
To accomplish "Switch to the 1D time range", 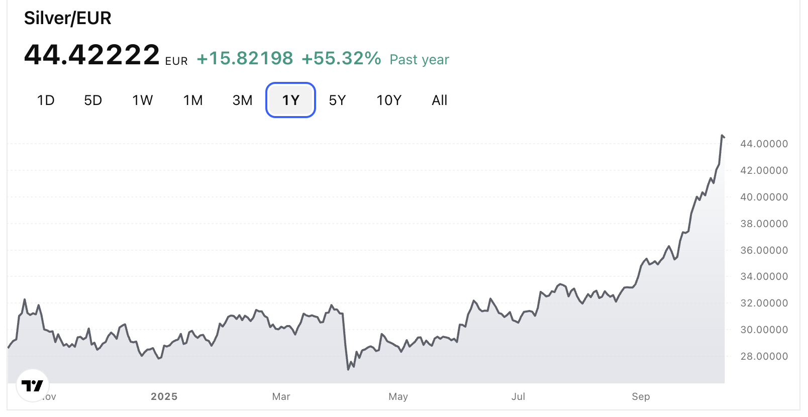I will 46,100.
